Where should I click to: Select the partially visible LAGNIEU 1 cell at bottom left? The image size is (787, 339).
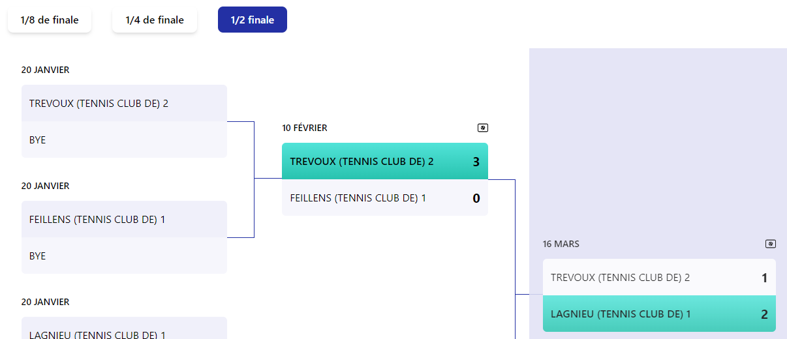[124, 328]
